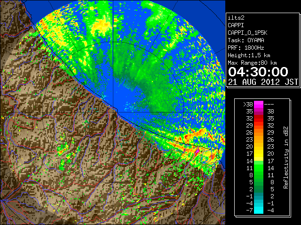Screen dimensions: 301x225
Task: Click the magenta high-reflectivity cell on the radar map
Action: point(197,151)
